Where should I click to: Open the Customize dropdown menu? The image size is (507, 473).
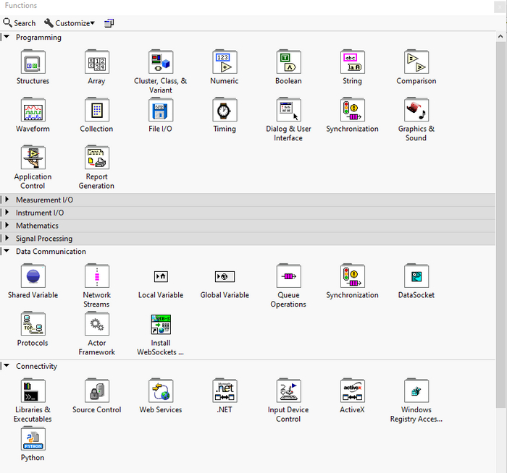tap(70, 23)
